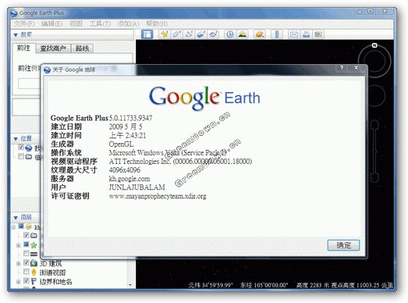Toggle the sidebar panel toolbar icon

point(147,34)
